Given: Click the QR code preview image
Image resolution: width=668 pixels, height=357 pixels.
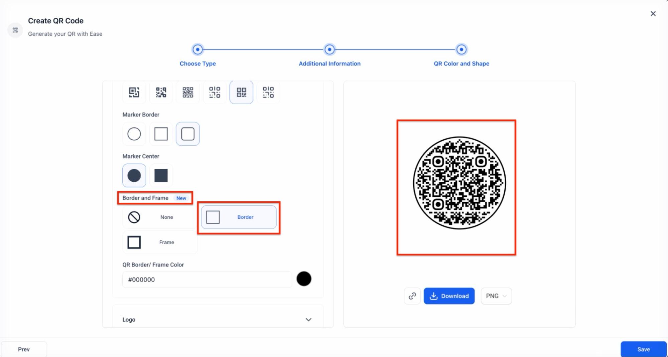Looking at the screenshot, I should 459,183.
